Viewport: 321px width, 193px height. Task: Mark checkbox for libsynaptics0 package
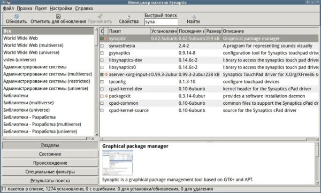click(102, 67)
